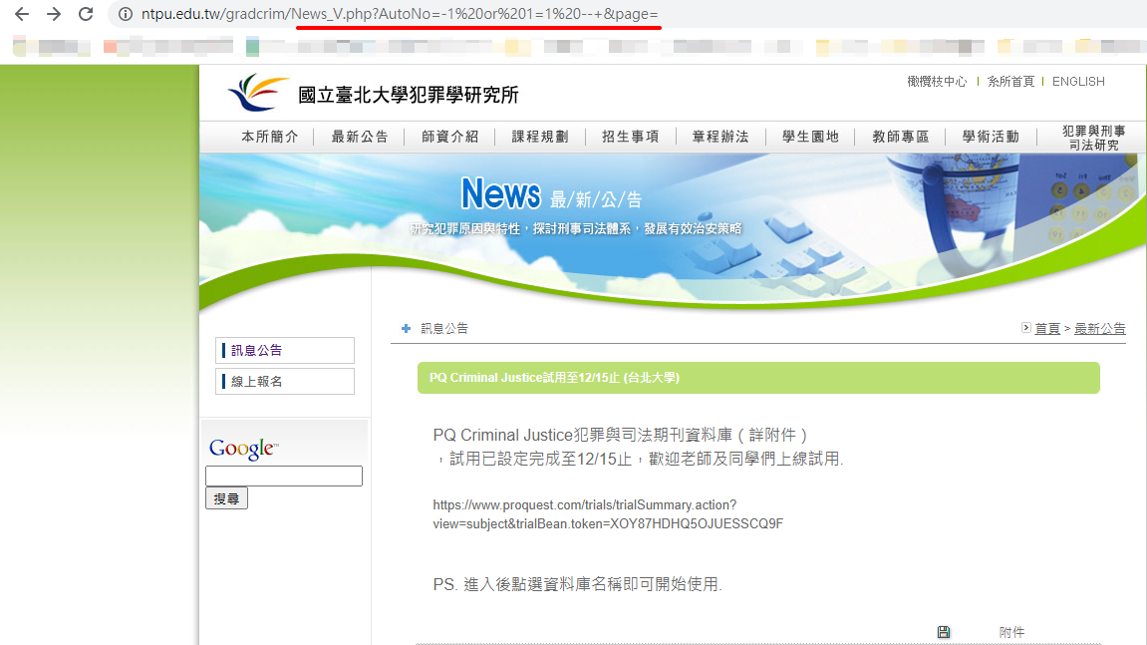This screenshot has width=1147, height=645.
Task: View site info icon in address bar
Action: [126, 14]
